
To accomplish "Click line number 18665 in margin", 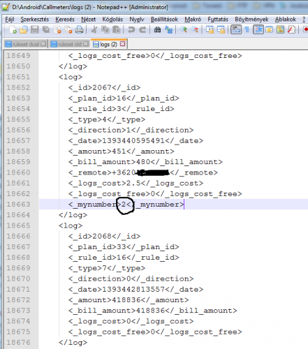I will pos(18,225).
